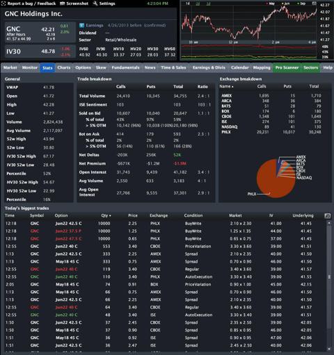Image resolution: width=334 pixels, height=355 pixels.
Task: Click the Name column sort arrow
Action: click(232, 87)
